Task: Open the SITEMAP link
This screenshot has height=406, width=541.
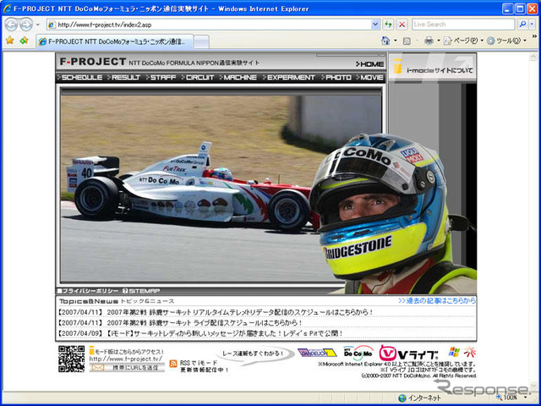Action: click(141, 291)
